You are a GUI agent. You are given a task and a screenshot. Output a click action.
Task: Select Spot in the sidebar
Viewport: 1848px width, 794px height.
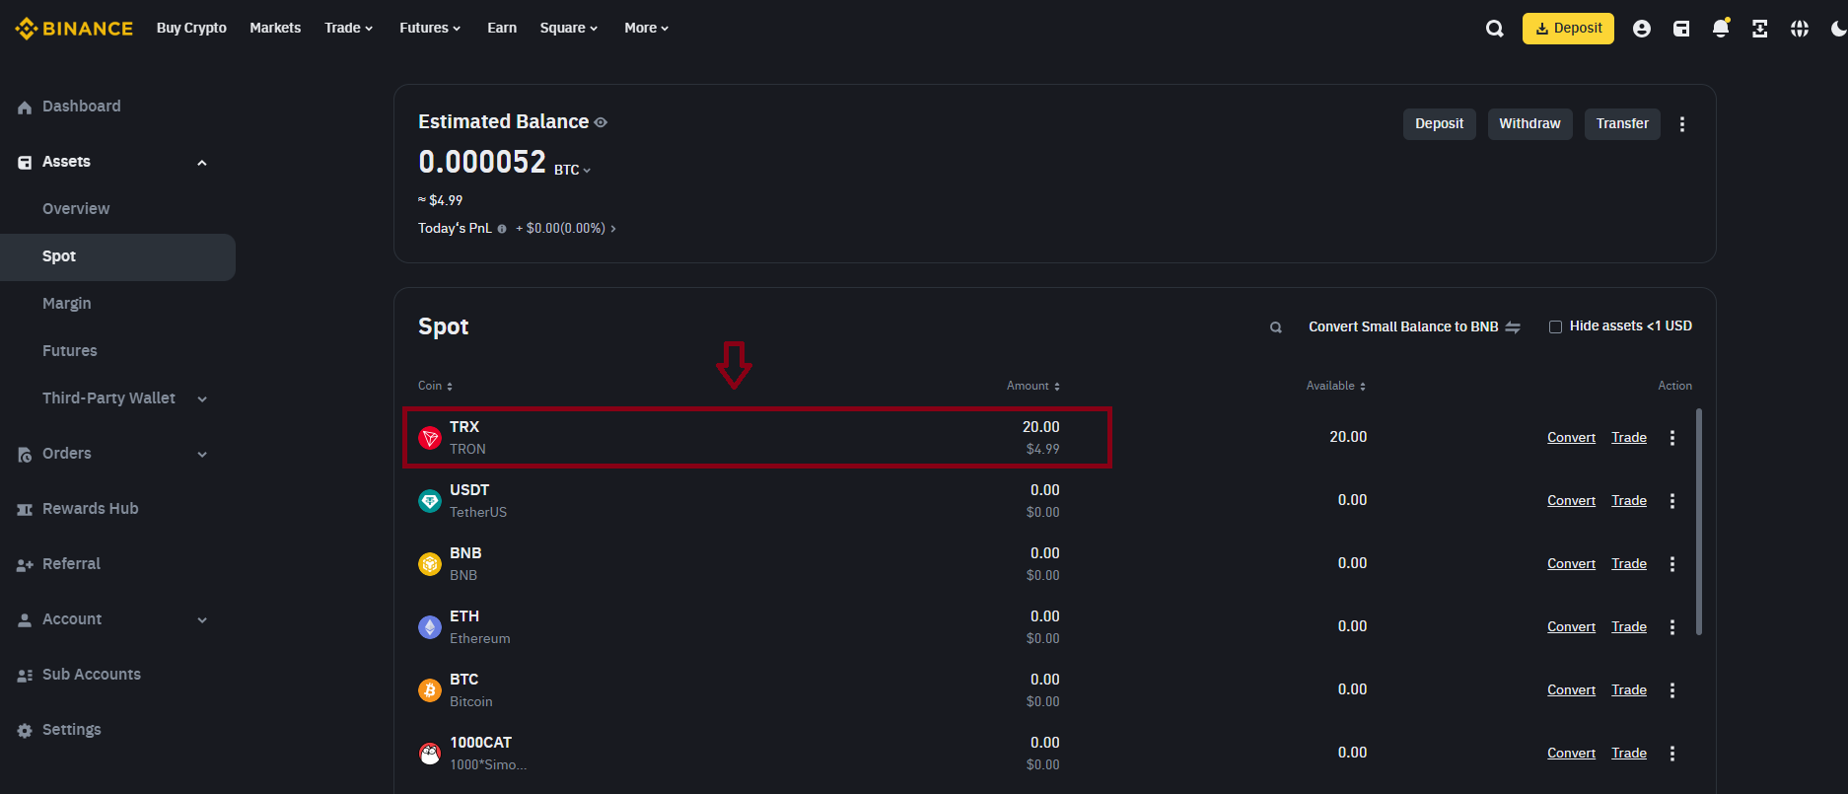pyautogui.click(x=118, y=256)
